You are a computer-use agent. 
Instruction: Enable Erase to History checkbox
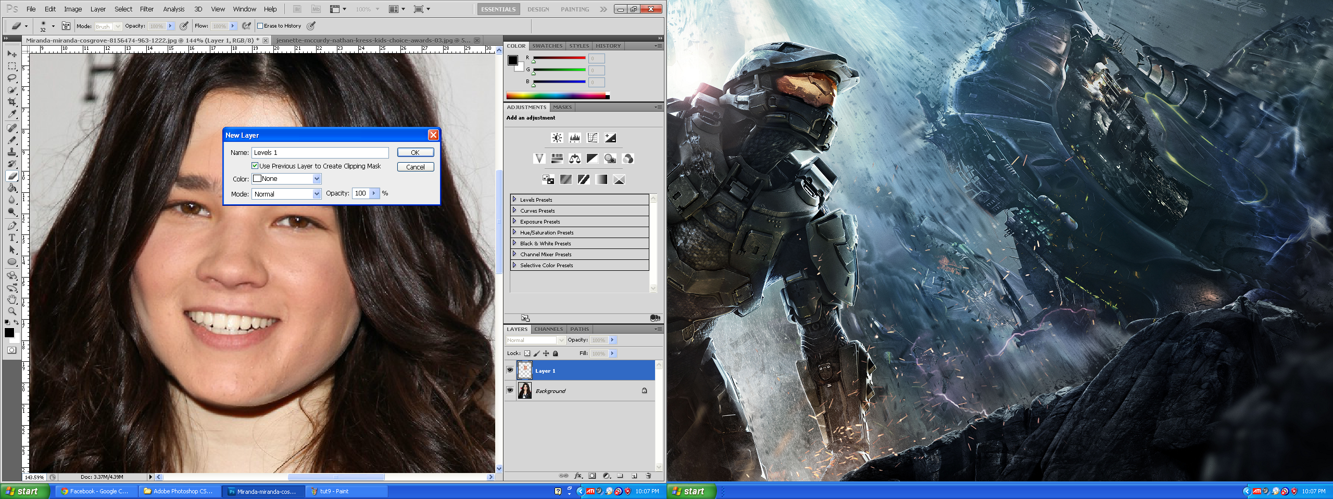coord(260,26)
